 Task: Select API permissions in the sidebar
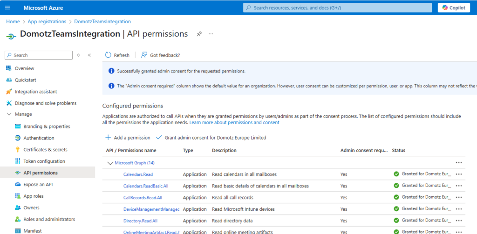click(x=48, y=173)
